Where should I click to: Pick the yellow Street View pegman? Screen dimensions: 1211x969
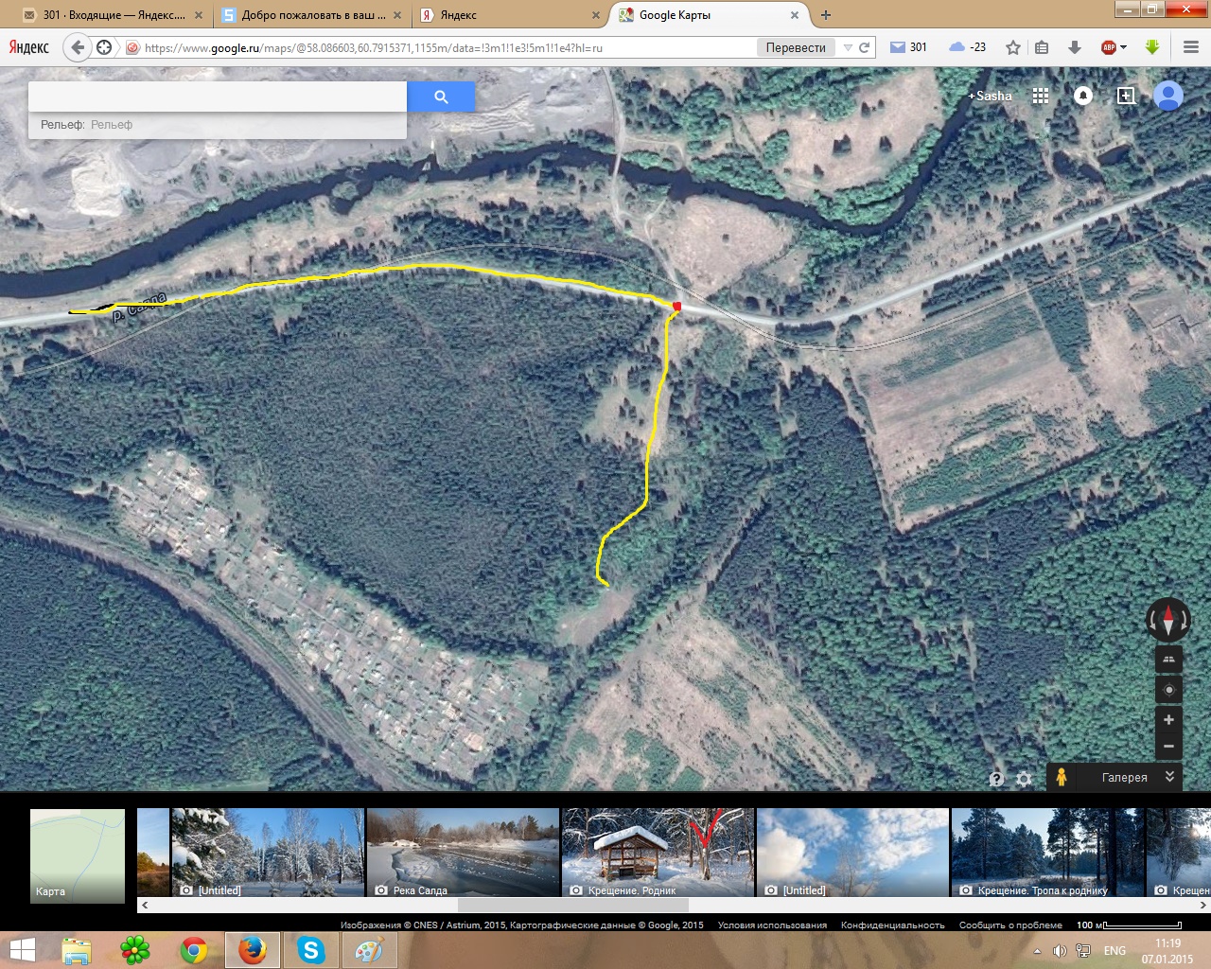(1062, 777)
